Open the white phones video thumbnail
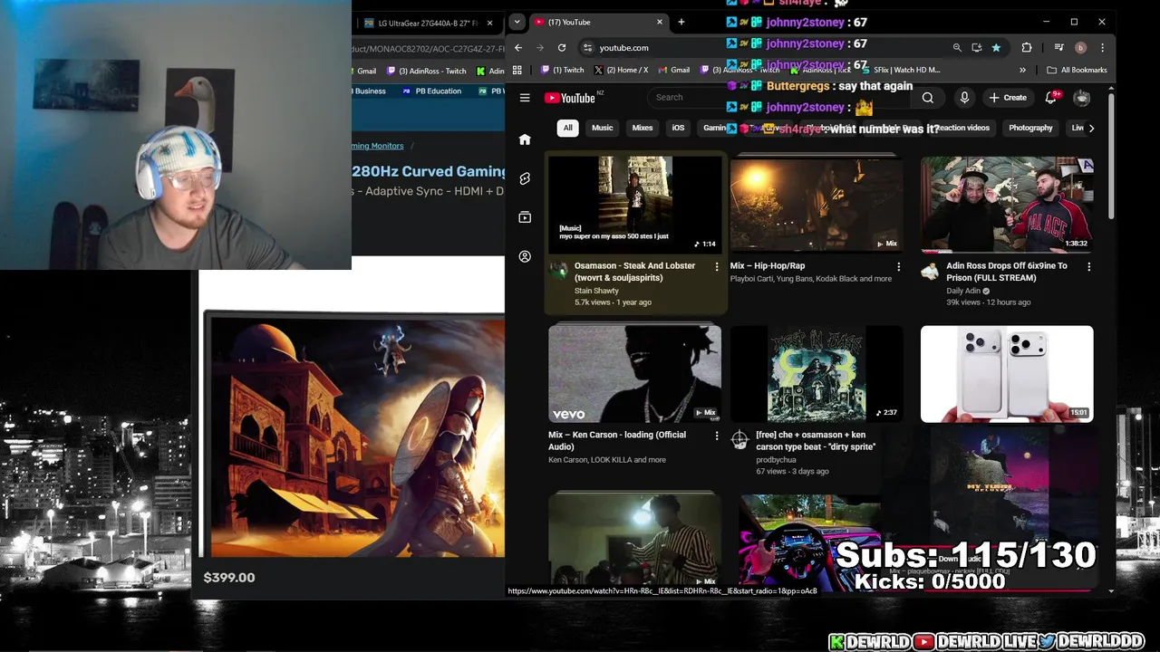 [x=1007, y=374]
